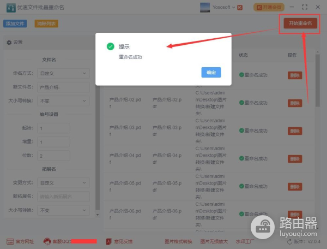Click the green check icon for 产品介绍-02.pdf
The width and height of the screenshot is (327, 249).
tap(241, 103)
